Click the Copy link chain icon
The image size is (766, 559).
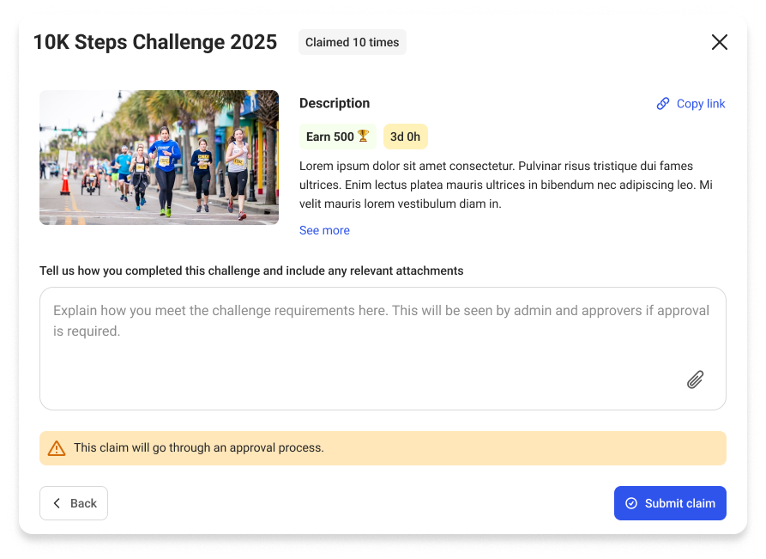(662, 103)
